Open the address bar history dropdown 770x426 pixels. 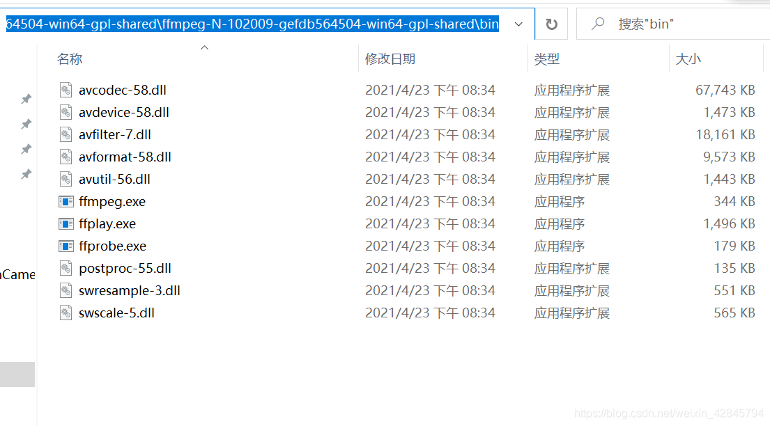coord(518,24)
